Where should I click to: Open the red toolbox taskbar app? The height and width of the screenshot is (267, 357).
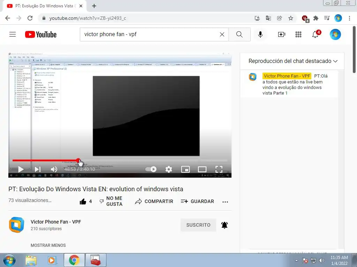pyautogui.click(x=96, y=260)
